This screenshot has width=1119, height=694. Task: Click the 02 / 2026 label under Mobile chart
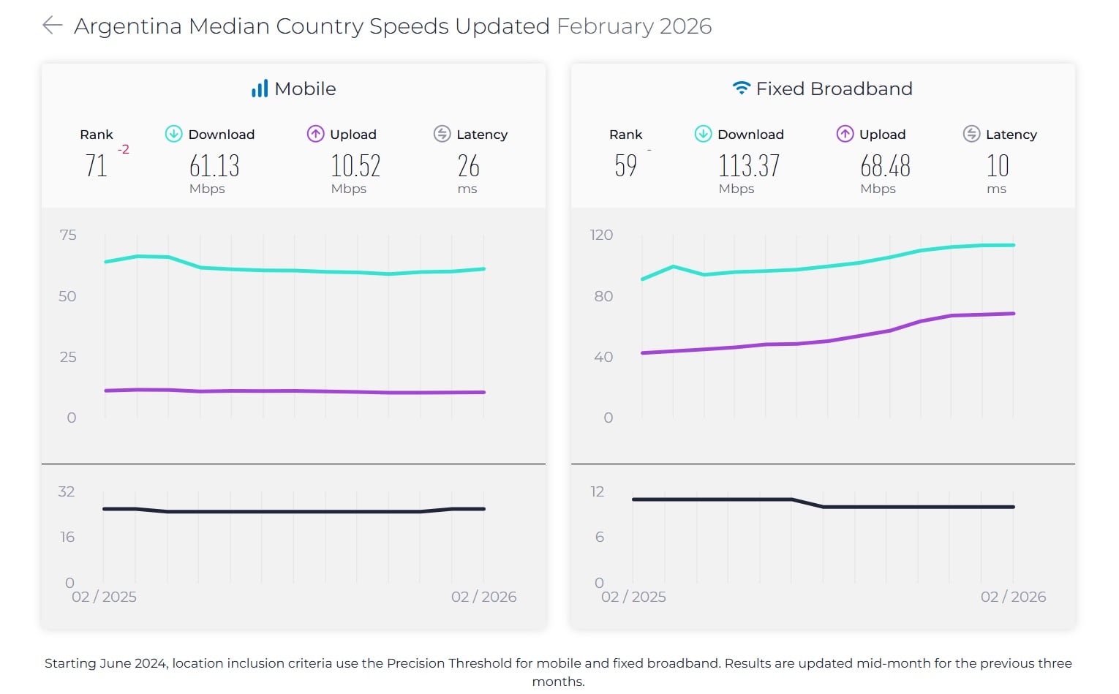(483, 597)
